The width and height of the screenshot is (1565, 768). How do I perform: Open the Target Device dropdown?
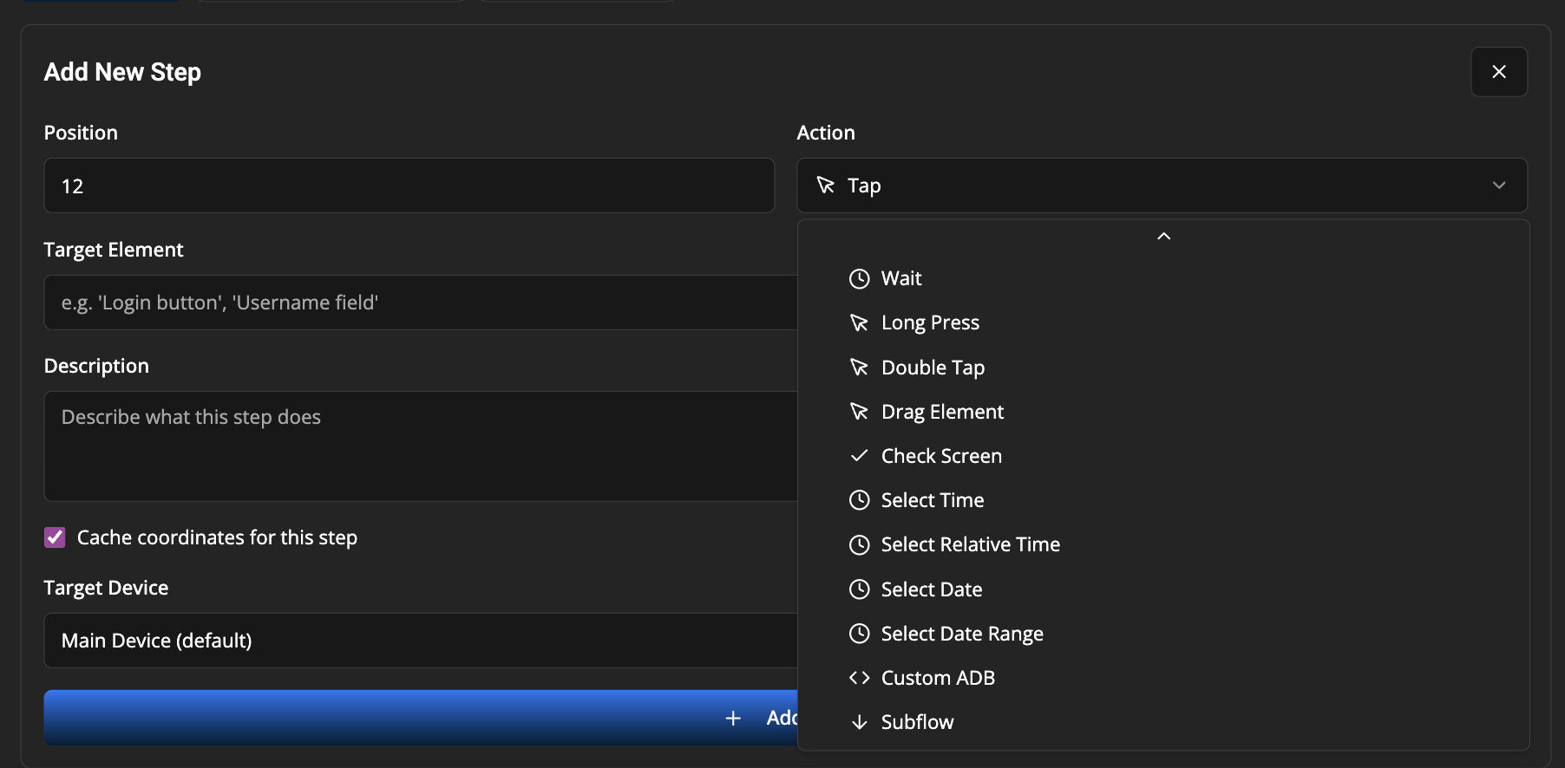(421, 641)
